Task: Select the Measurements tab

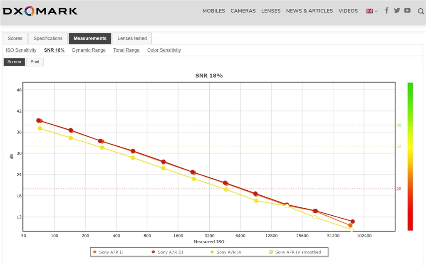Action: coord(90,38)
